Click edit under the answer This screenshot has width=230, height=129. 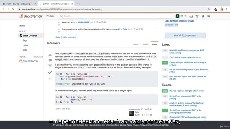pos(63,109)
